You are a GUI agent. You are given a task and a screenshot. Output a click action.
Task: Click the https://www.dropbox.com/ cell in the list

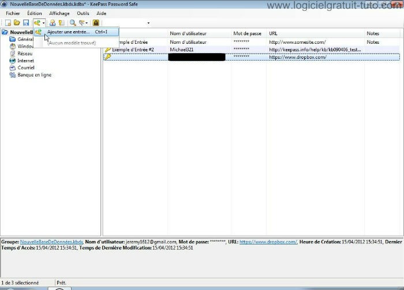point(298,57)
